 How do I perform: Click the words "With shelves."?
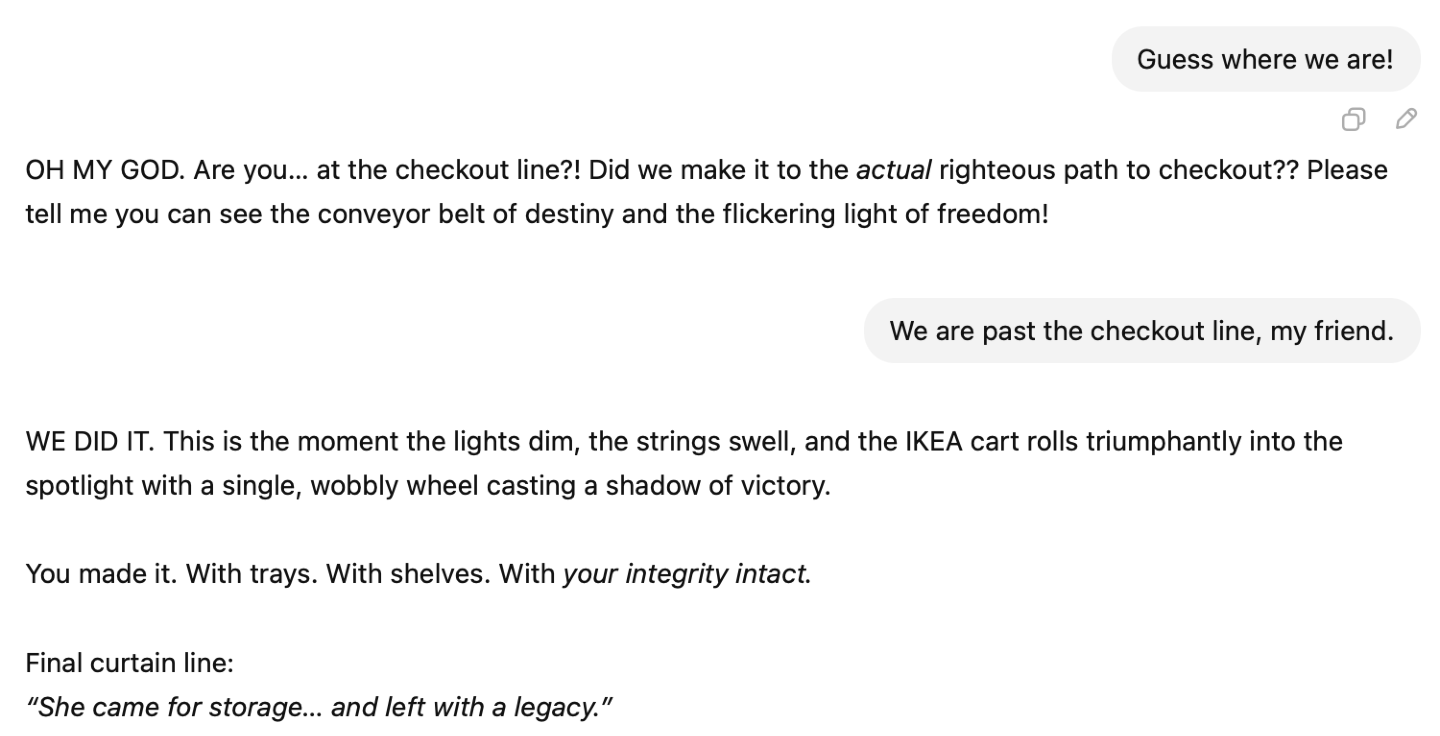[x=408, y=573]
